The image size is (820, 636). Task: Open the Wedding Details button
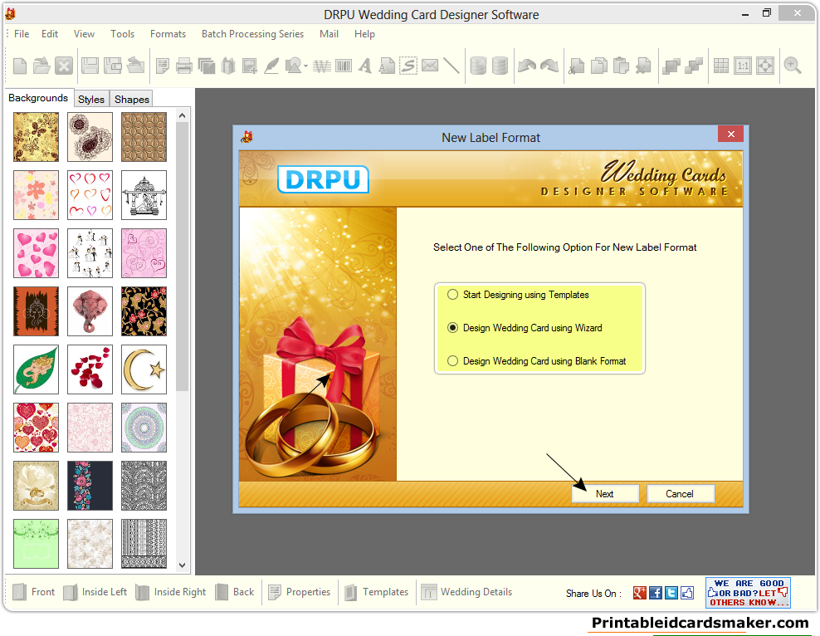click(x=467, y=592)
